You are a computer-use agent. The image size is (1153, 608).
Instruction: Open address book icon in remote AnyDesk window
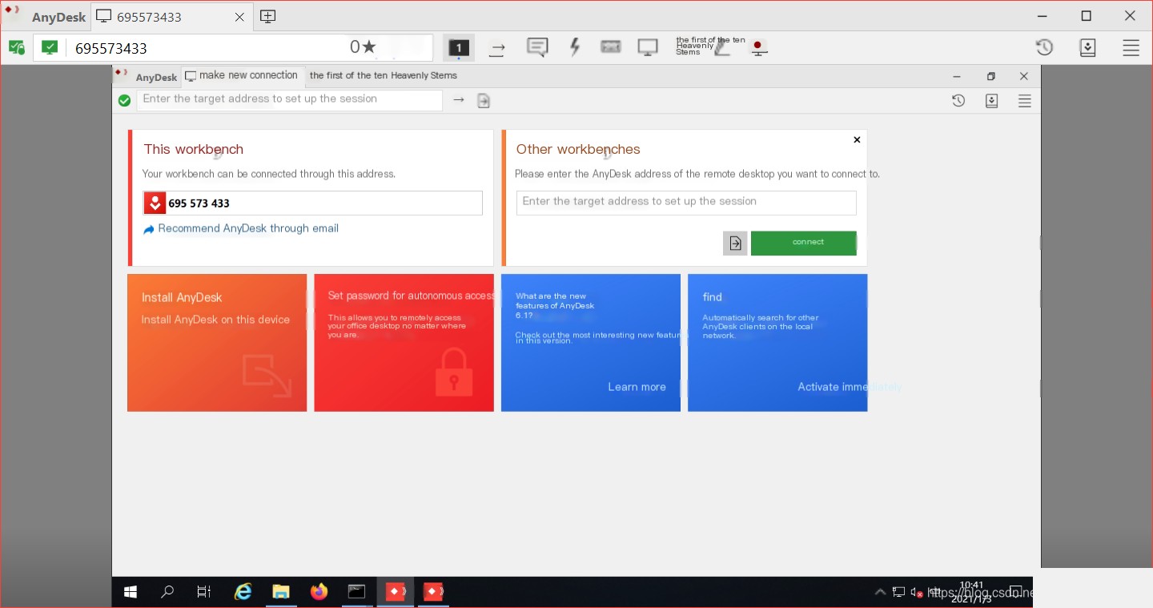pos(991,101)
